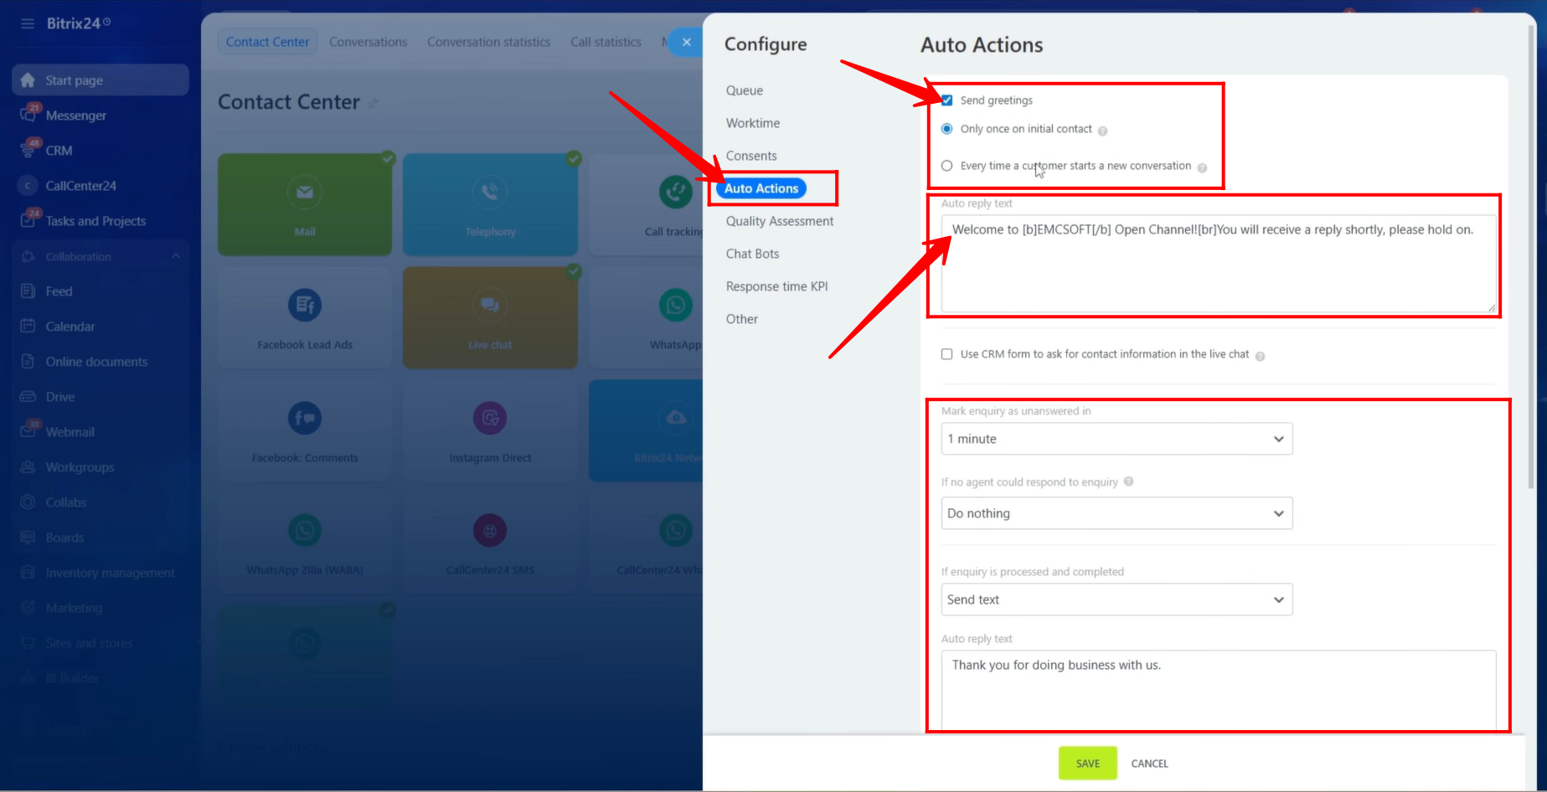Click the Facebook Comments icon
1547x792 pixels.
(305, 418)
